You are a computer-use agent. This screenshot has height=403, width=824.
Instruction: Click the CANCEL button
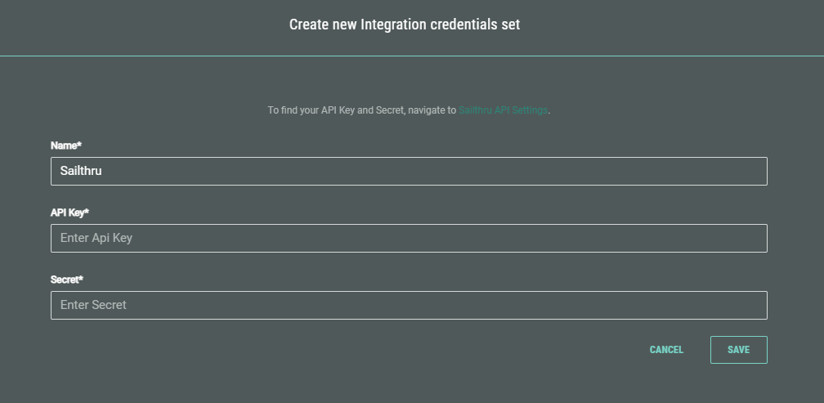666,350
